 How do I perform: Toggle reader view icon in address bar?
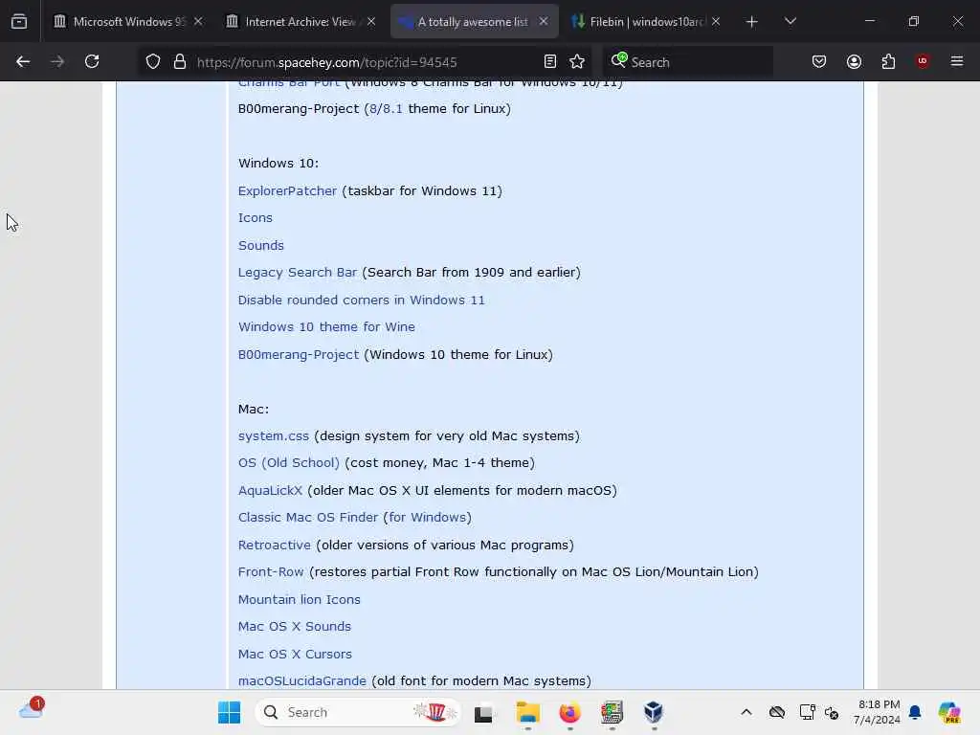click(x=550, y=61)
